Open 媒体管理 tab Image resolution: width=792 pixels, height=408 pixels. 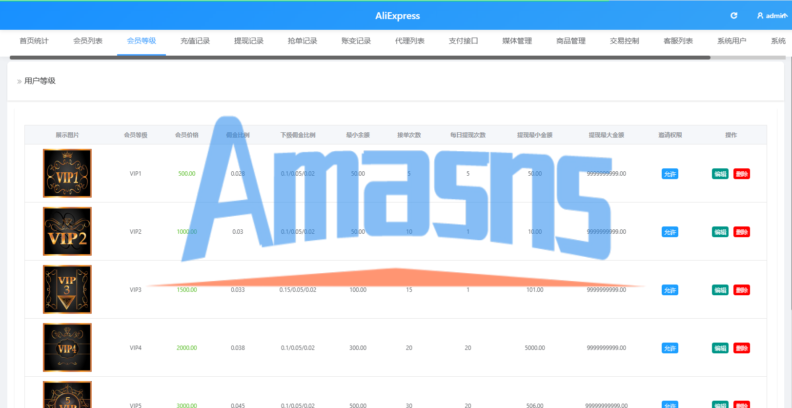point(517,41)
